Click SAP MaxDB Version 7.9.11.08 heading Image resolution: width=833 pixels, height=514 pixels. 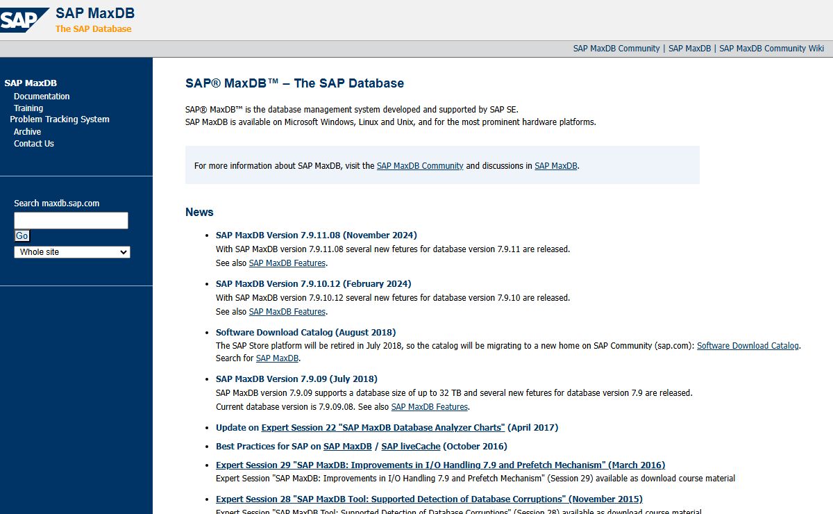[x=317, y=235]
